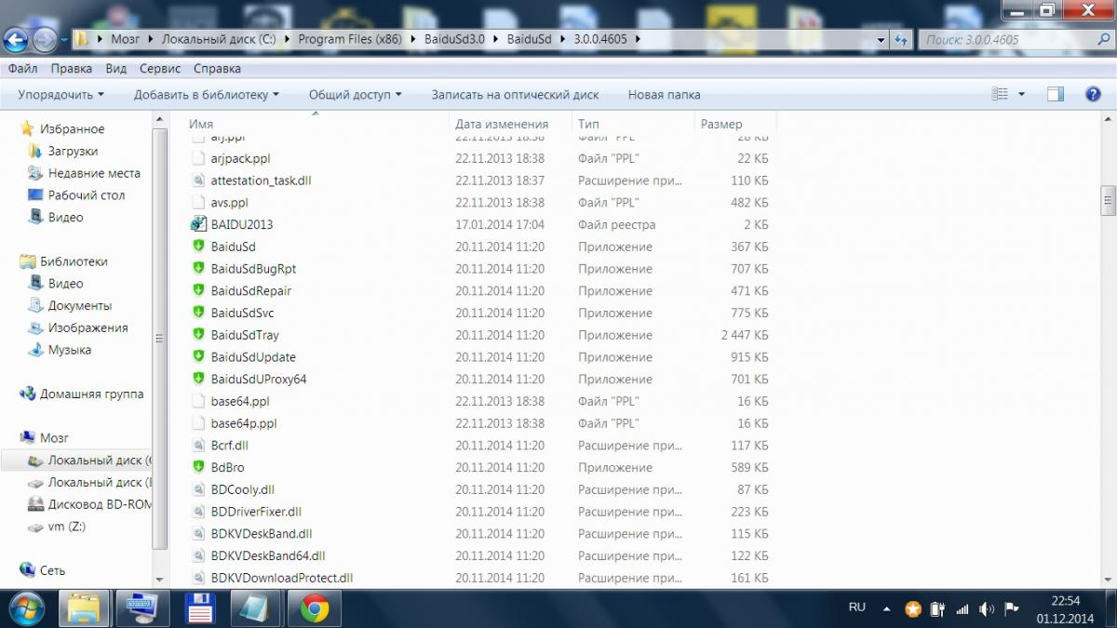
Task: Click the Forward navigation arrow
Action: coord(43,40)
